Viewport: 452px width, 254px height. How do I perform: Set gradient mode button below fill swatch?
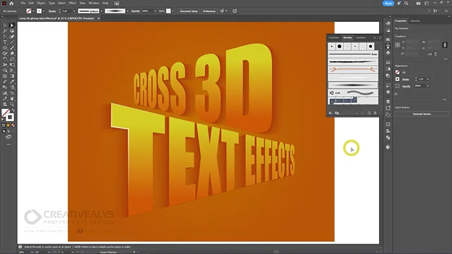pos(8,126)
